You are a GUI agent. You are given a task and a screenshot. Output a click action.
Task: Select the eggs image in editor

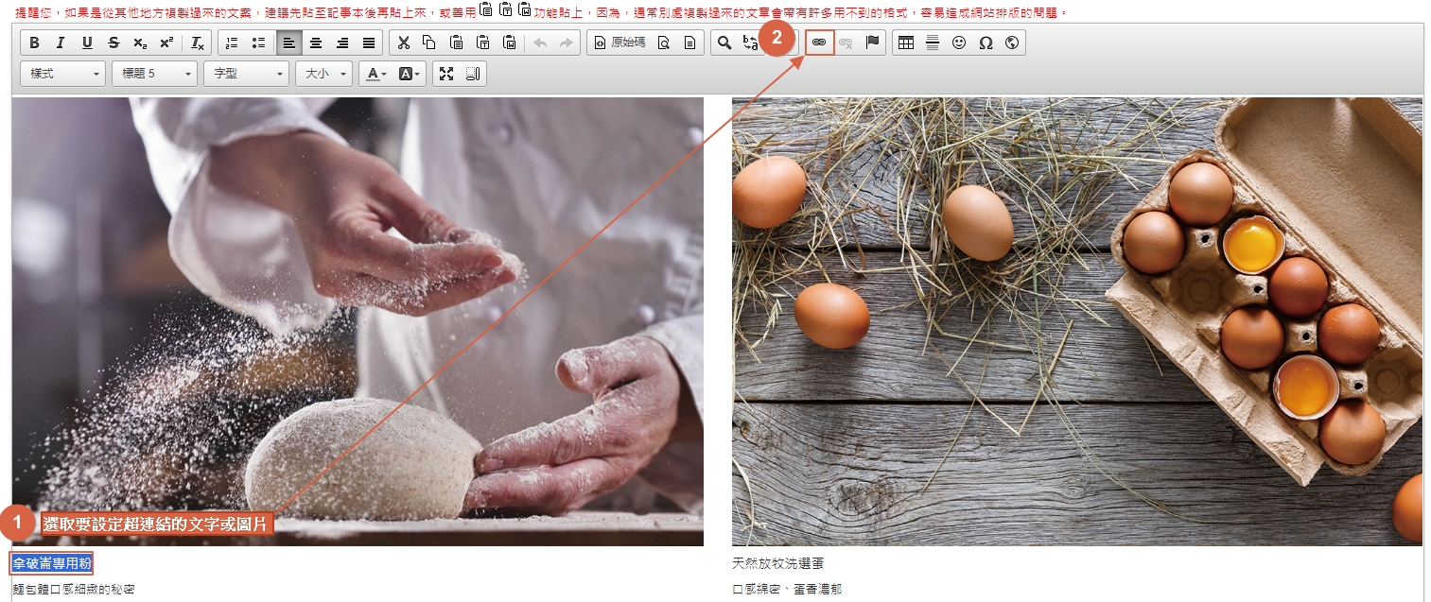tap(1076, 321)
